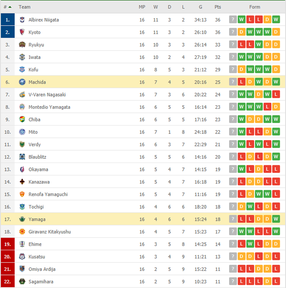Sort table by rank # column arrow
286x288 pixels.
point(10,7)
